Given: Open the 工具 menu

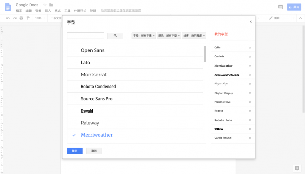Looking at the screenshot, I should click(x=67, y=11).
